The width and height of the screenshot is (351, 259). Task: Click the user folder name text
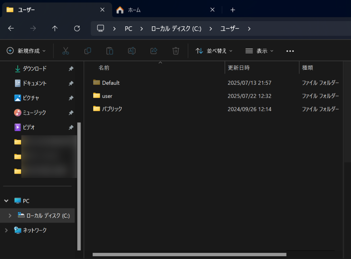coord(107,96)
